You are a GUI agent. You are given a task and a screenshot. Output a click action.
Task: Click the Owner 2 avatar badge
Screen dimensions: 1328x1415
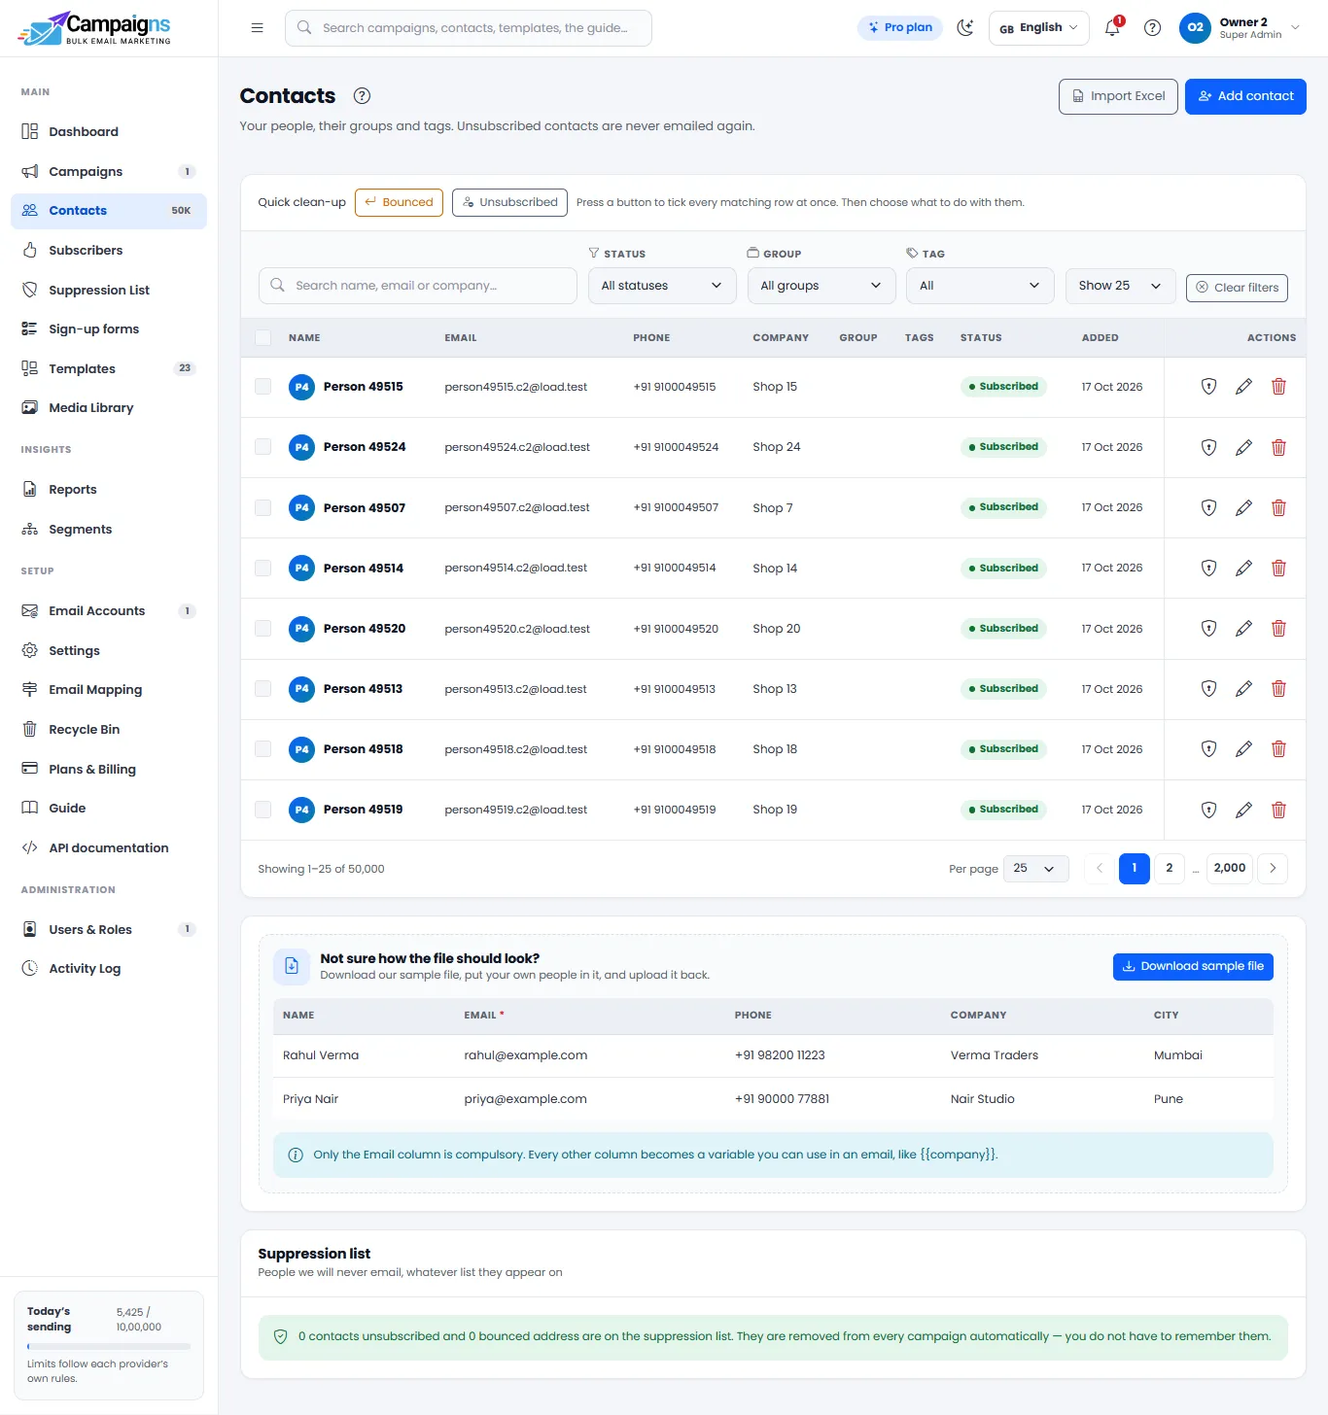[1196, 28]
